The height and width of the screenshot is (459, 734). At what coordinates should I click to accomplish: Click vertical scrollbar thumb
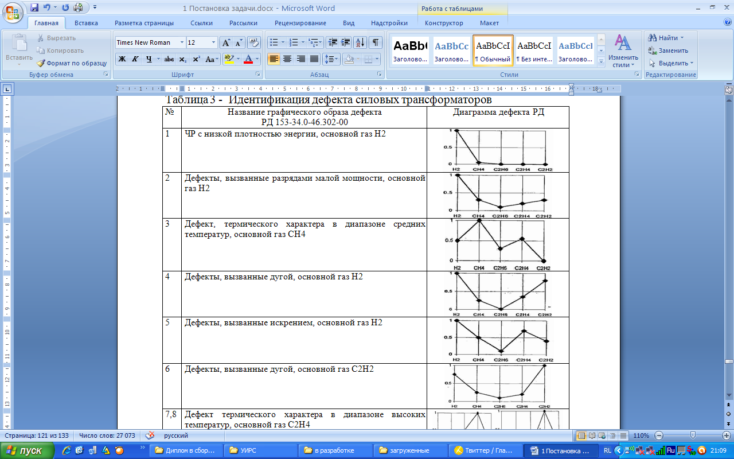pyautogui.click(x=728, y=361)
